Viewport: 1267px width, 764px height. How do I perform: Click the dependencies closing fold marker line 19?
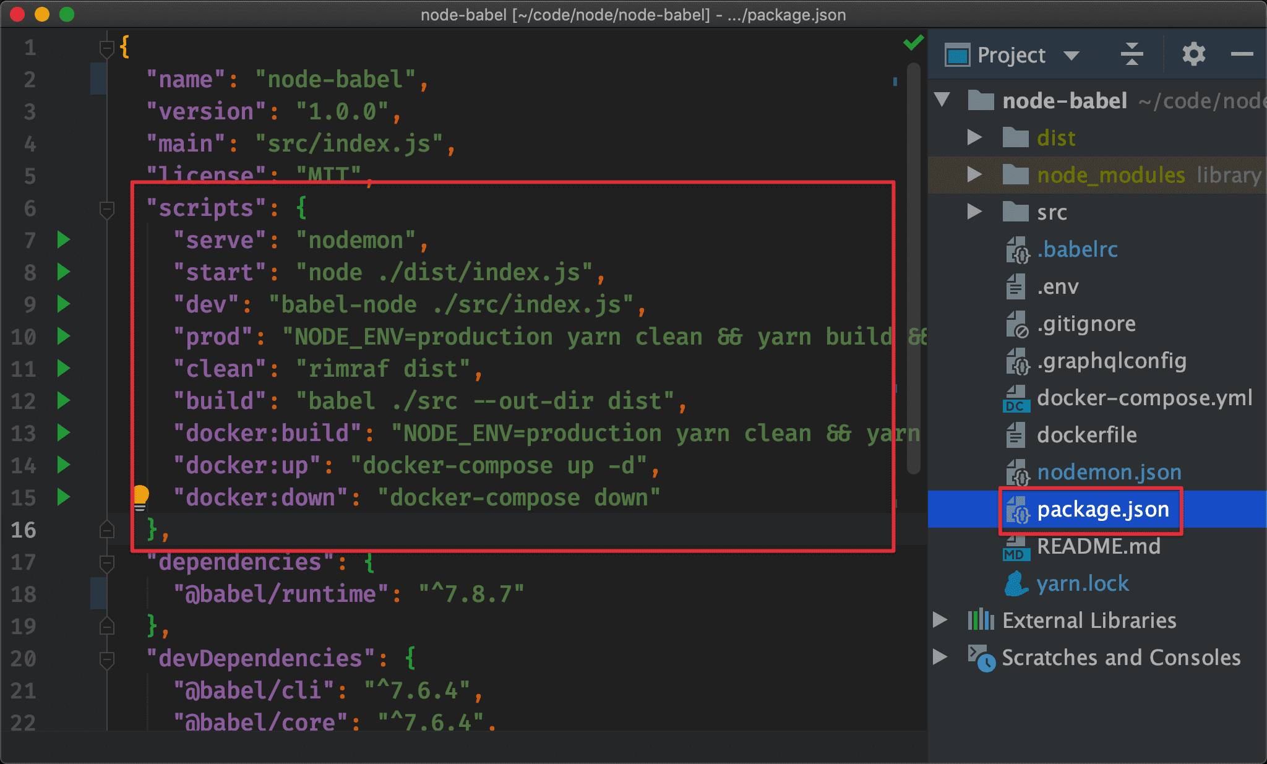pos(106,625)
